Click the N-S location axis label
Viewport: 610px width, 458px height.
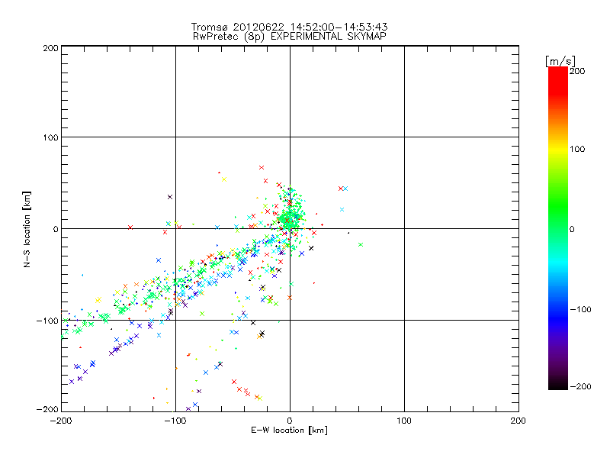27,228
